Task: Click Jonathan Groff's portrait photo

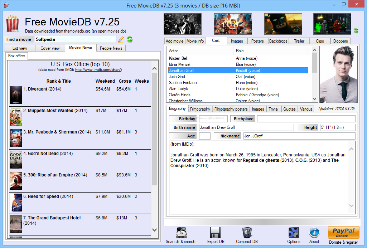Action: tap(338, 74)
